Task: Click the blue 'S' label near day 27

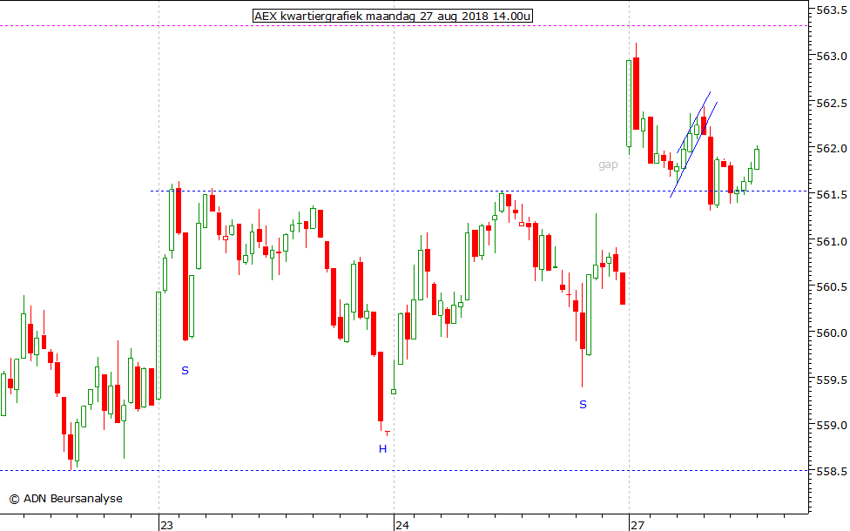Action: [x=583, y=404]
